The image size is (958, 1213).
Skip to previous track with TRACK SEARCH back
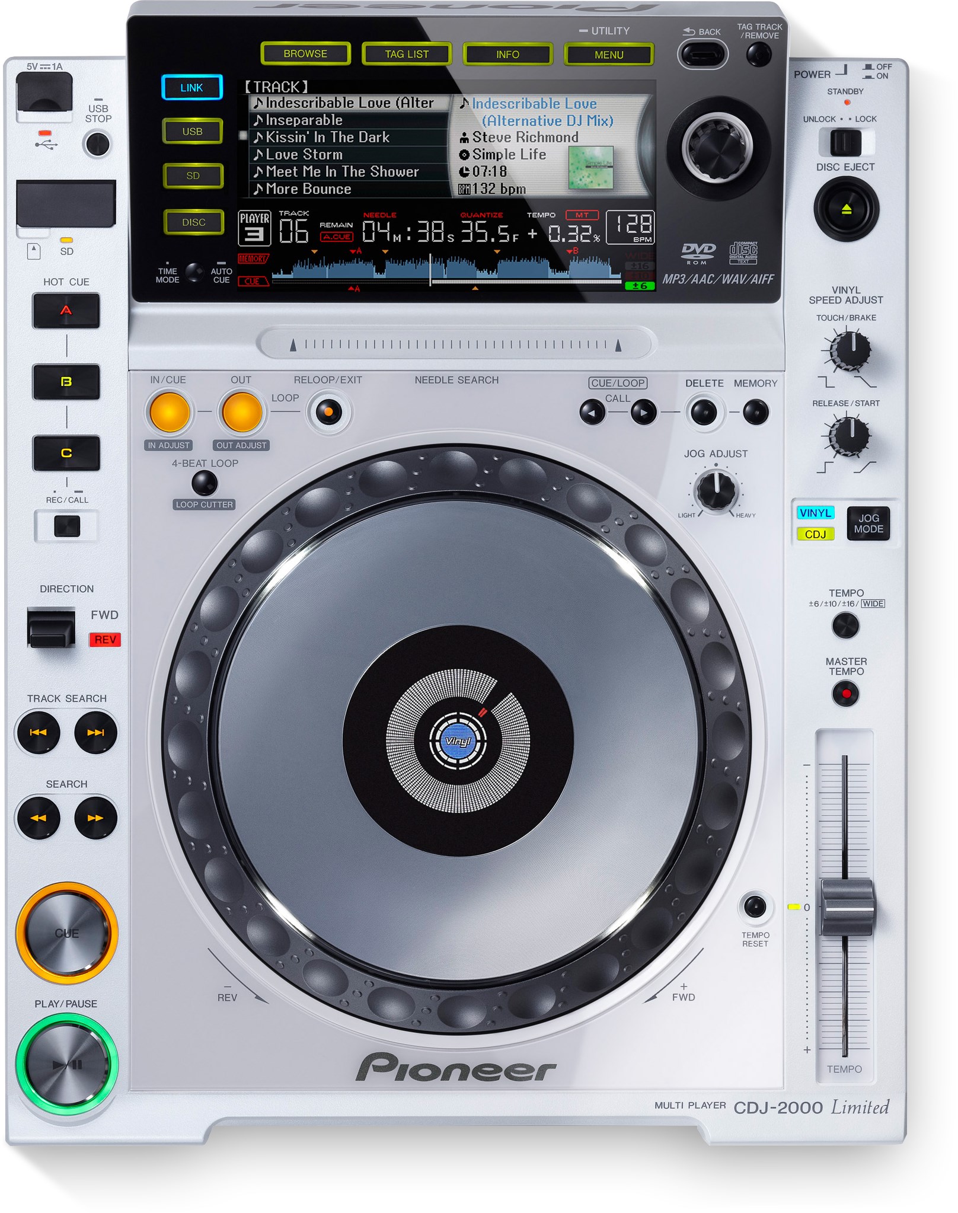38,733
